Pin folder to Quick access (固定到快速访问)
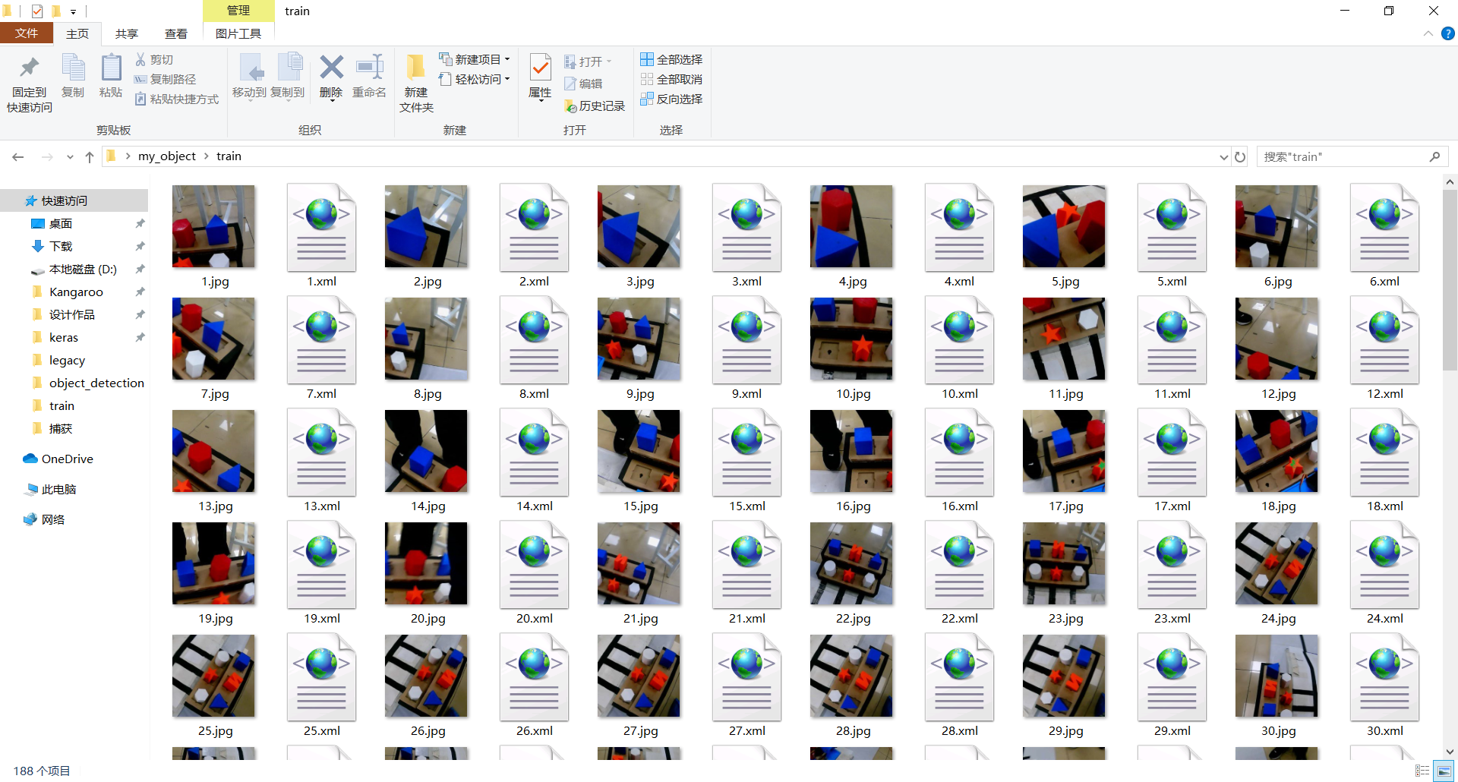 pos(30,84)
